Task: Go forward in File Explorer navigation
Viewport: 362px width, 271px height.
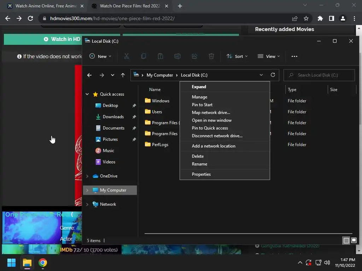Action: point(101,75)
